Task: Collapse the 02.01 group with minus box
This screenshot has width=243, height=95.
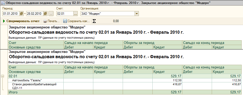Action: (x=2, y=76)
